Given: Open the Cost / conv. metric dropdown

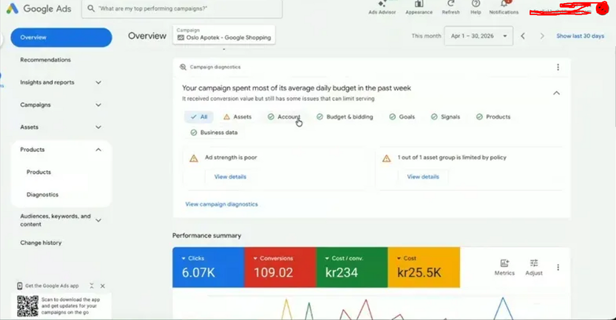Looking at the screenshot, I should point(344,258).
